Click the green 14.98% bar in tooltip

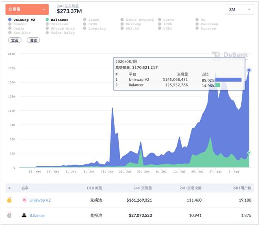click(x=218, y=85)
